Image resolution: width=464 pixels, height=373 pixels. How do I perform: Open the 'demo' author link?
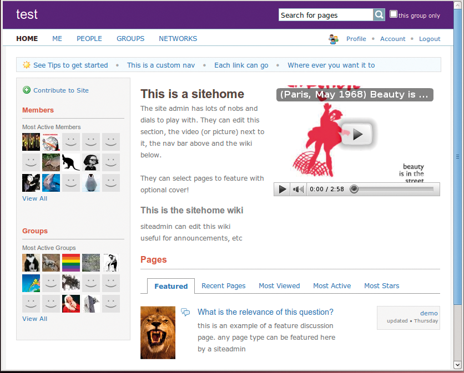[x=429, y=313]
